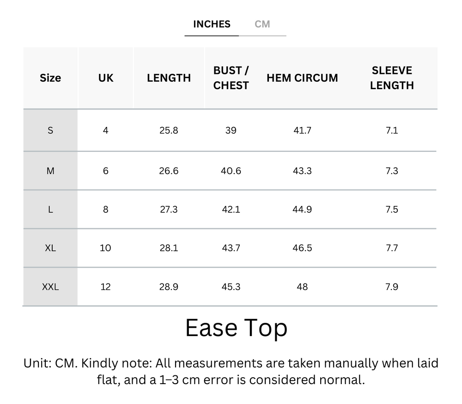Click the SLEEVE LENGTH column header
462x404 pixels.
tap(392, 78)
